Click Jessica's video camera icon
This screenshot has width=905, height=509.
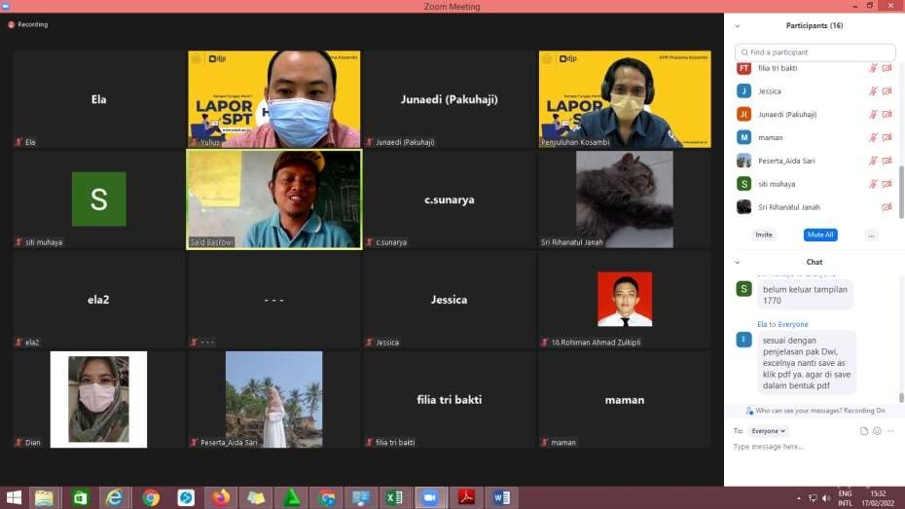click(x=887, y=91)
